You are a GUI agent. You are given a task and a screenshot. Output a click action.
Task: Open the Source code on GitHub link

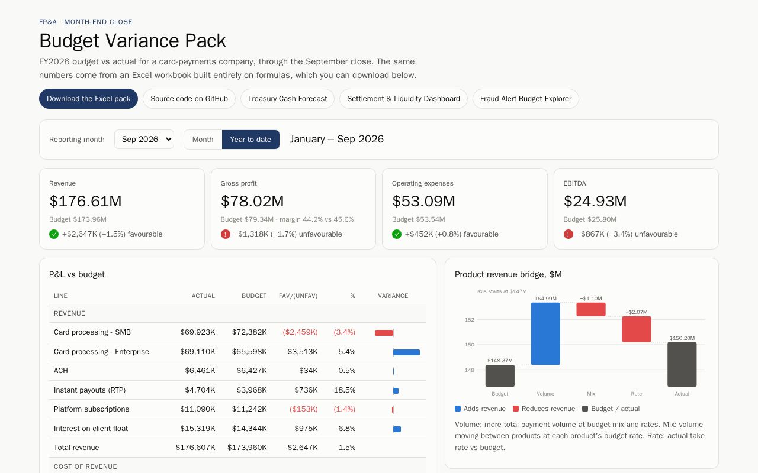(189, 99)
